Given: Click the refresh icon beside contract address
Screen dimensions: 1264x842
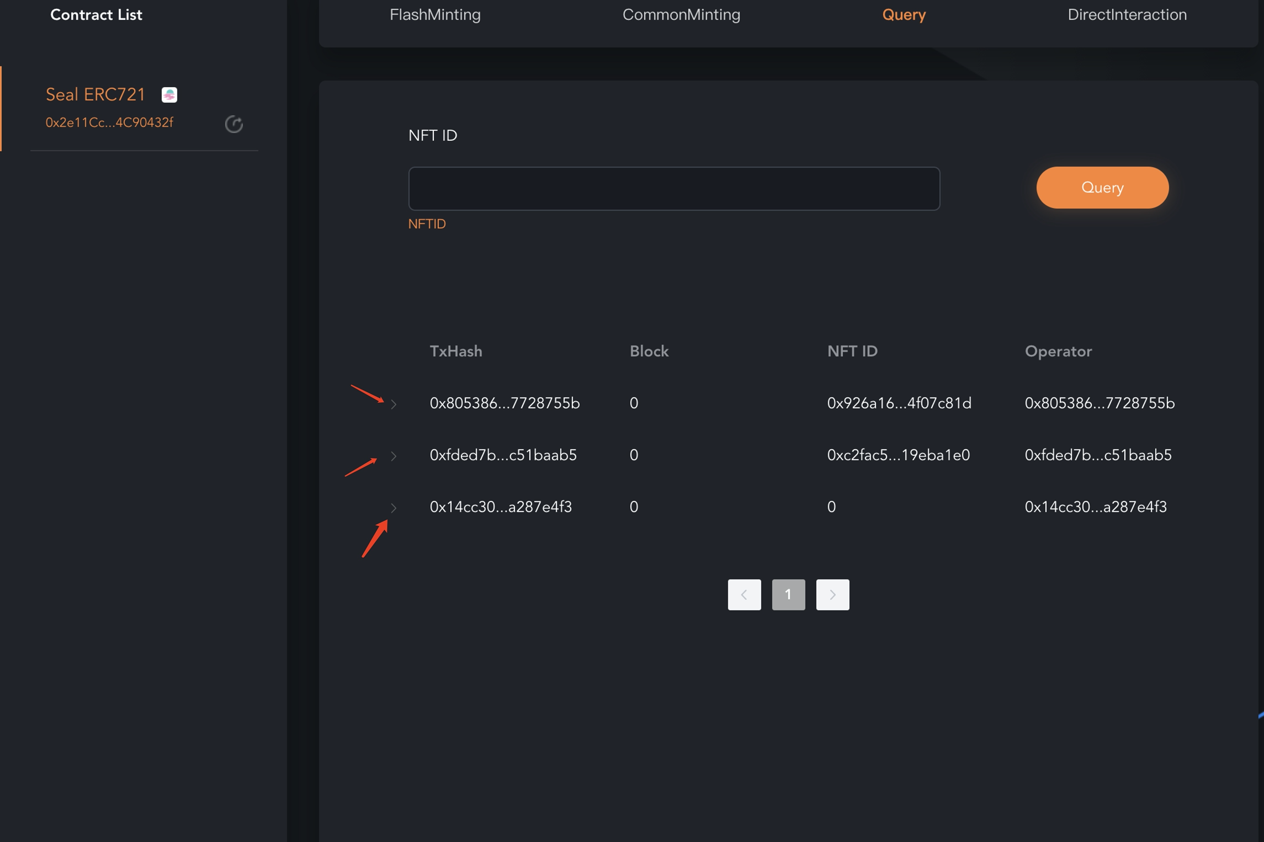Looking at the screenshot, I should pos(234,124).
